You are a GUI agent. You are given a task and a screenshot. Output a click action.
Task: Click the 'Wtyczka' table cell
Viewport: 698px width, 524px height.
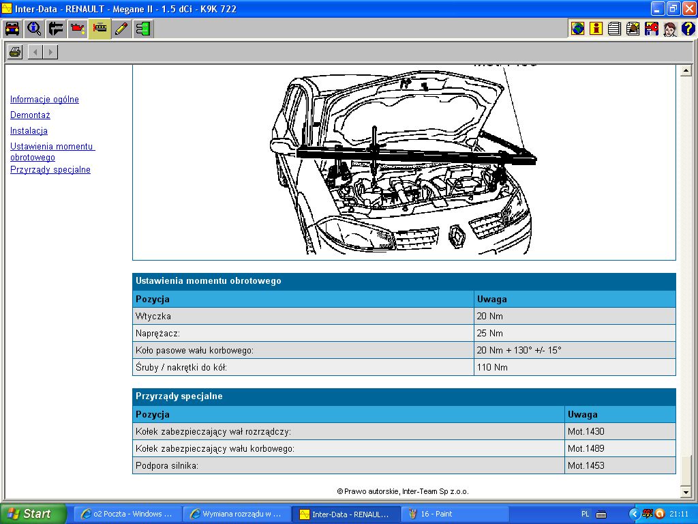click(303, 316)
